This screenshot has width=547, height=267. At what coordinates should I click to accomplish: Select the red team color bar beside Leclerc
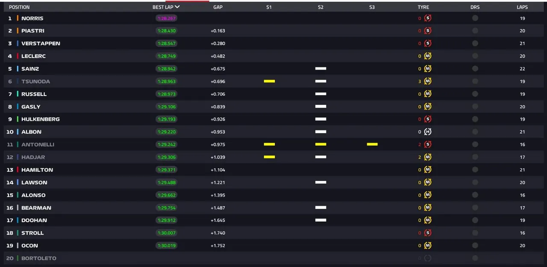18,56
